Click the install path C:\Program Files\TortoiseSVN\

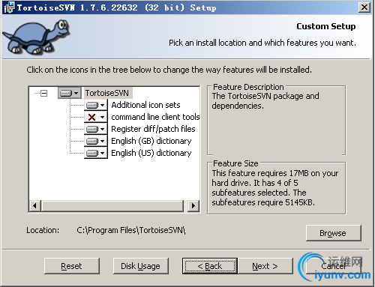tap(131, 230)
